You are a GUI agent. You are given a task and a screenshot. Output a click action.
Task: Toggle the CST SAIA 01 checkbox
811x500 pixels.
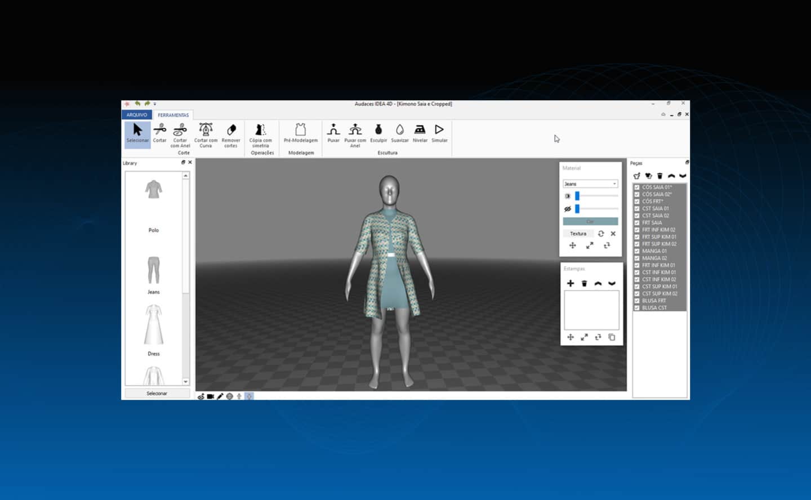tap(637, 208)
